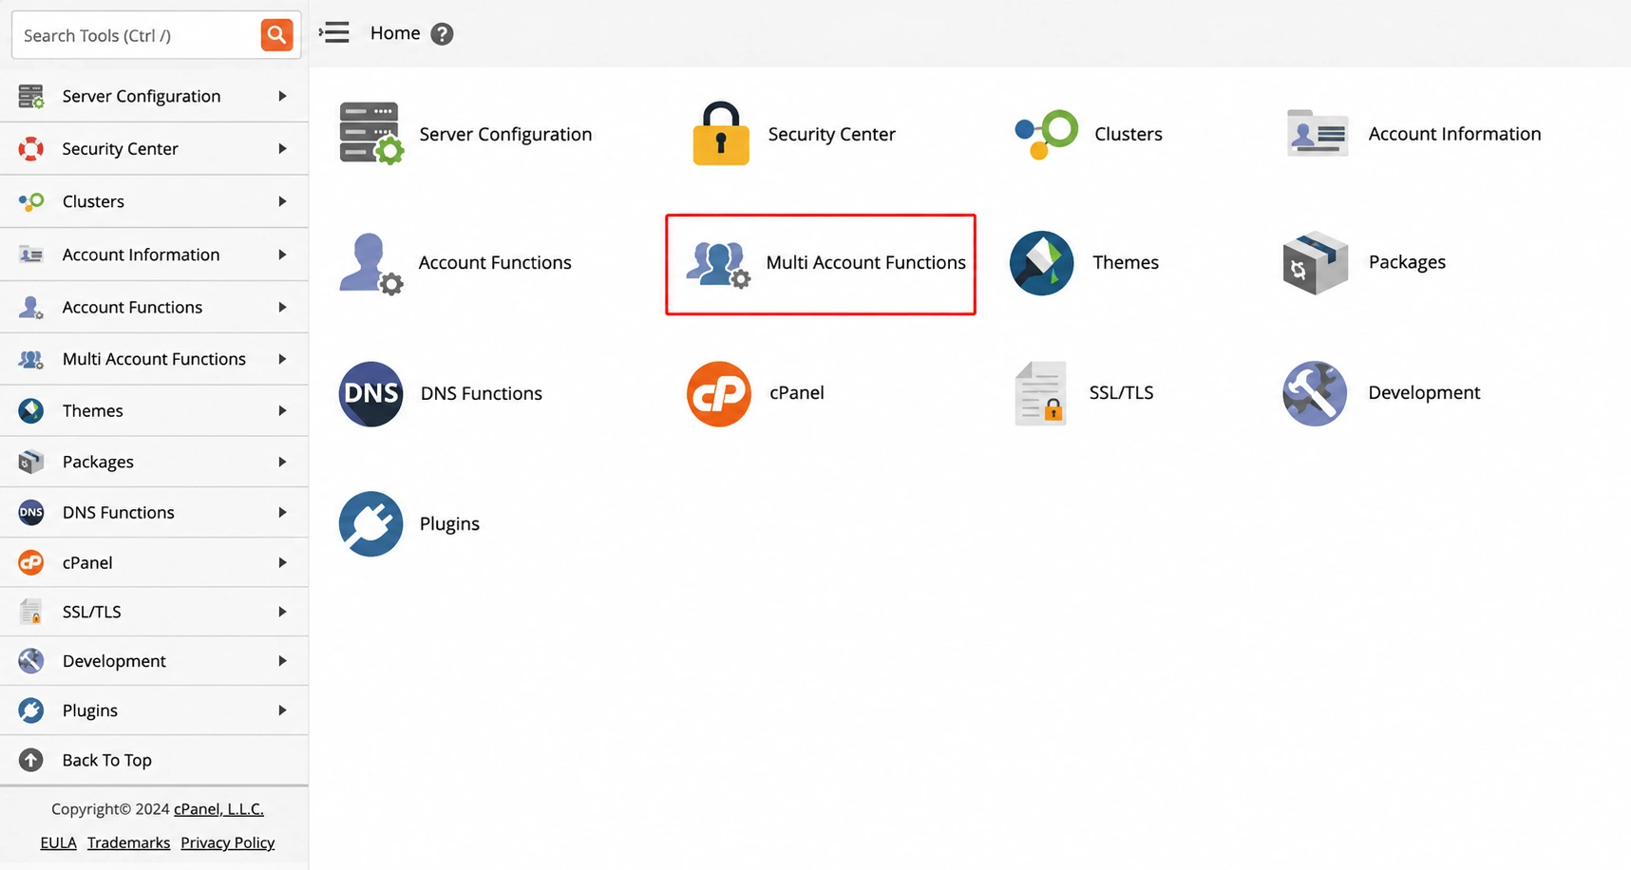Open Server Configuration tile icon in main grid
The width and height of the screenshot is (1631, 870).
coord(371,134)
